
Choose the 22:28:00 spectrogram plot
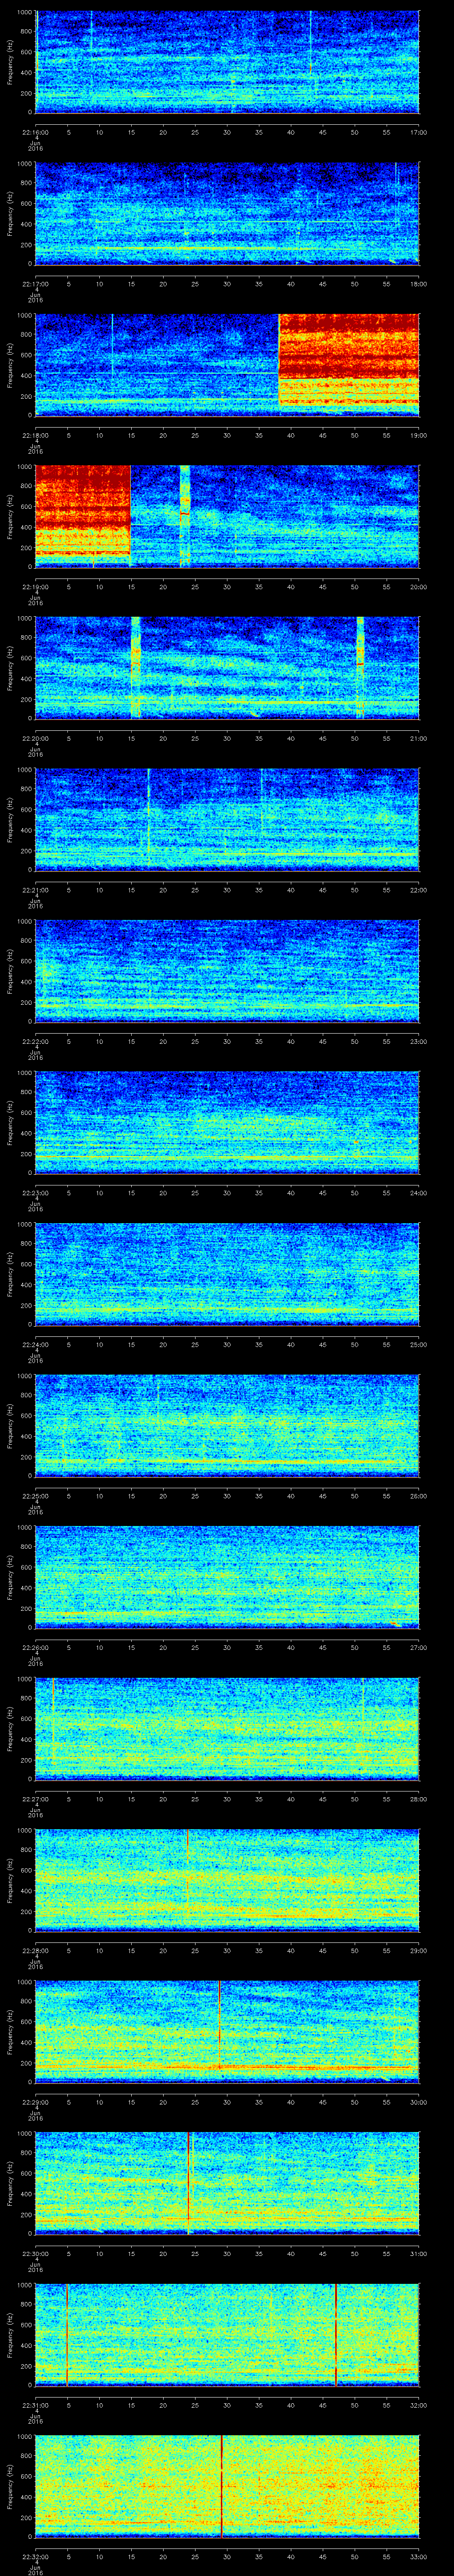pos(227,1880)
